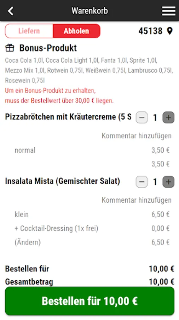Open the hamburger menu
This screenshot has height=320, width=179.
point(169,11)
